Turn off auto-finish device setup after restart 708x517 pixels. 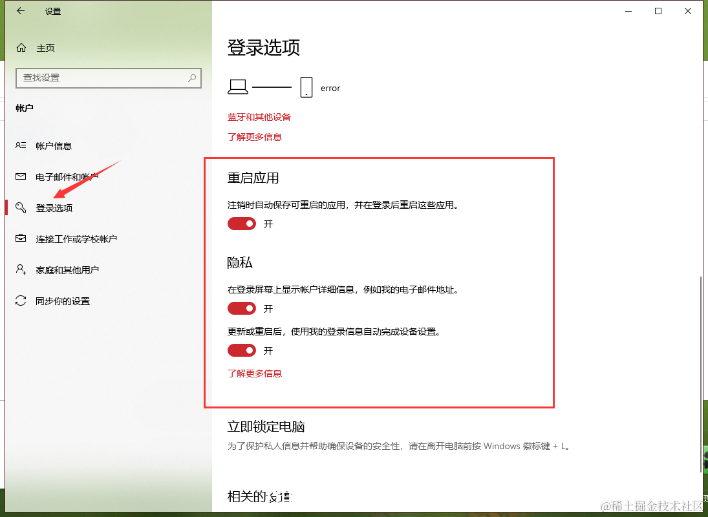pos(241,350)
